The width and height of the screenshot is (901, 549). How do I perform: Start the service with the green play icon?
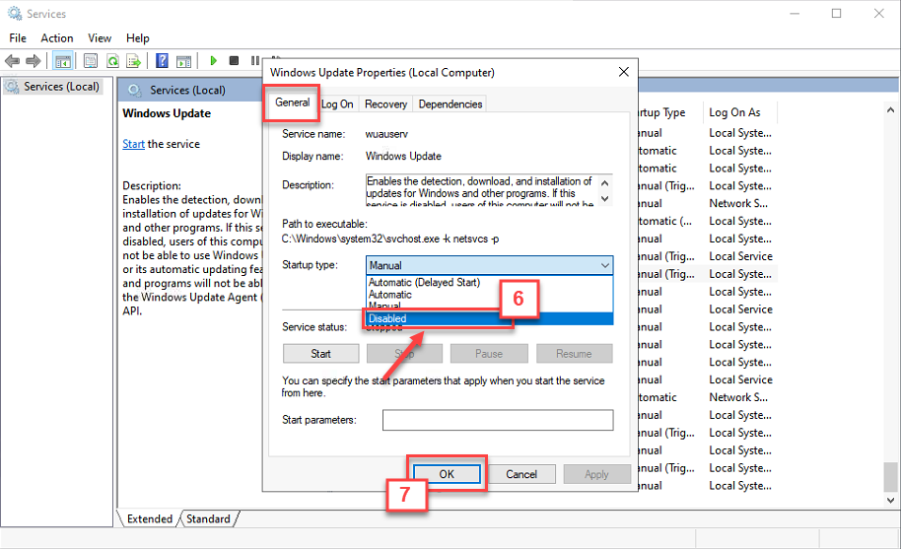coord(213,60)
